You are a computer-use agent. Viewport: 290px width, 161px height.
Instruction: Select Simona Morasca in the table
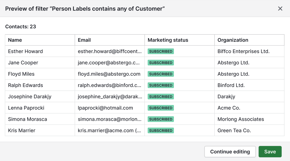27,119
